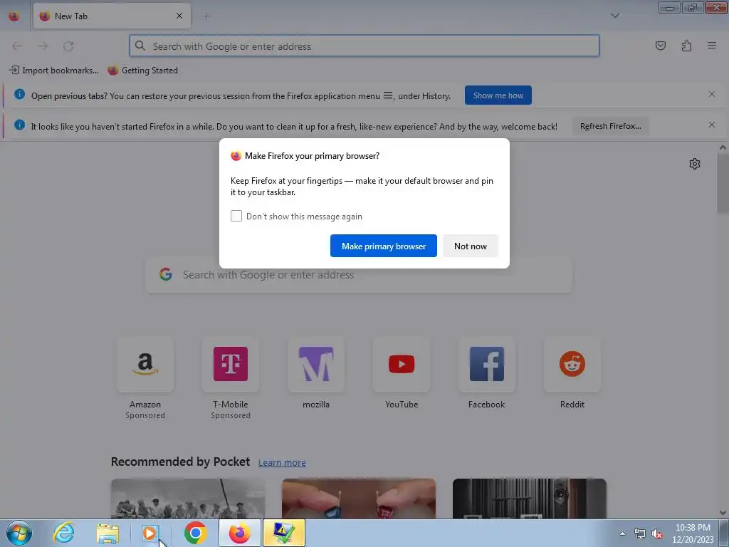
Task: Open the speaker Pocket story thumbnail
Action: [x=530, y=499]
